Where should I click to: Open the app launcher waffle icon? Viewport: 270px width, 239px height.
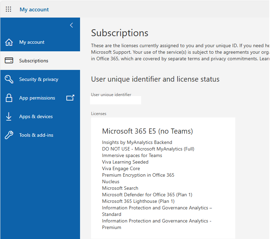[x=8, y=9]
